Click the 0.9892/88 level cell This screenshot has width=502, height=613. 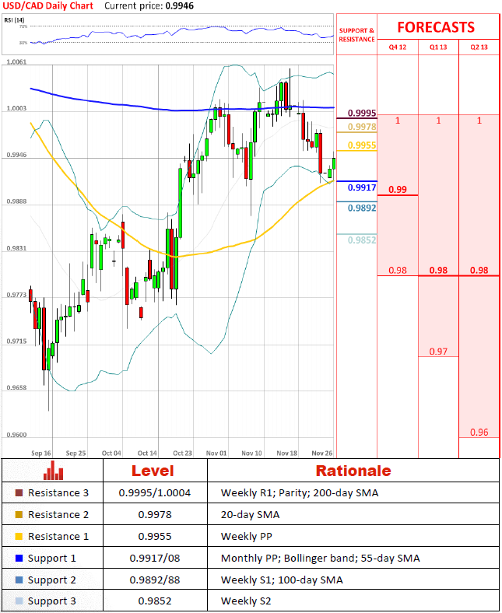(155, 580)
